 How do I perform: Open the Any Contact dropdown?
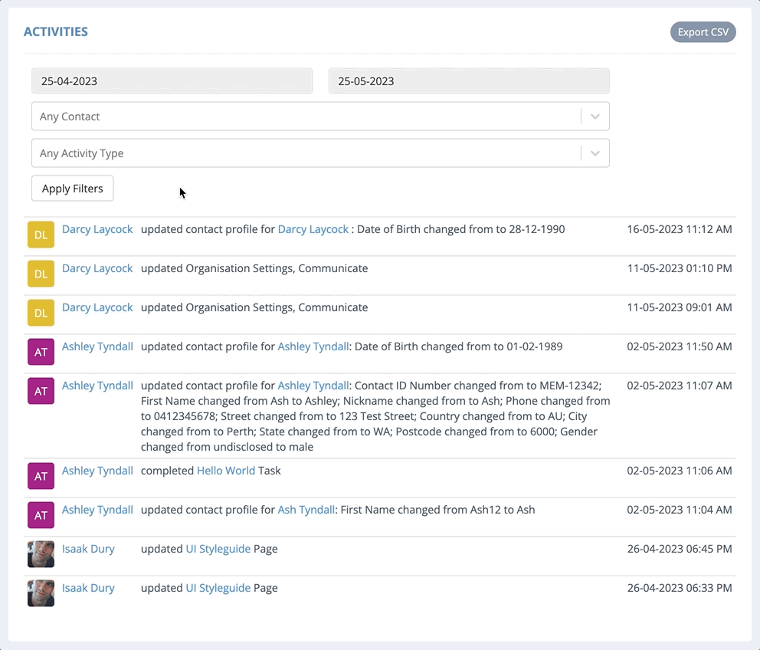click(x=320, y=117)
